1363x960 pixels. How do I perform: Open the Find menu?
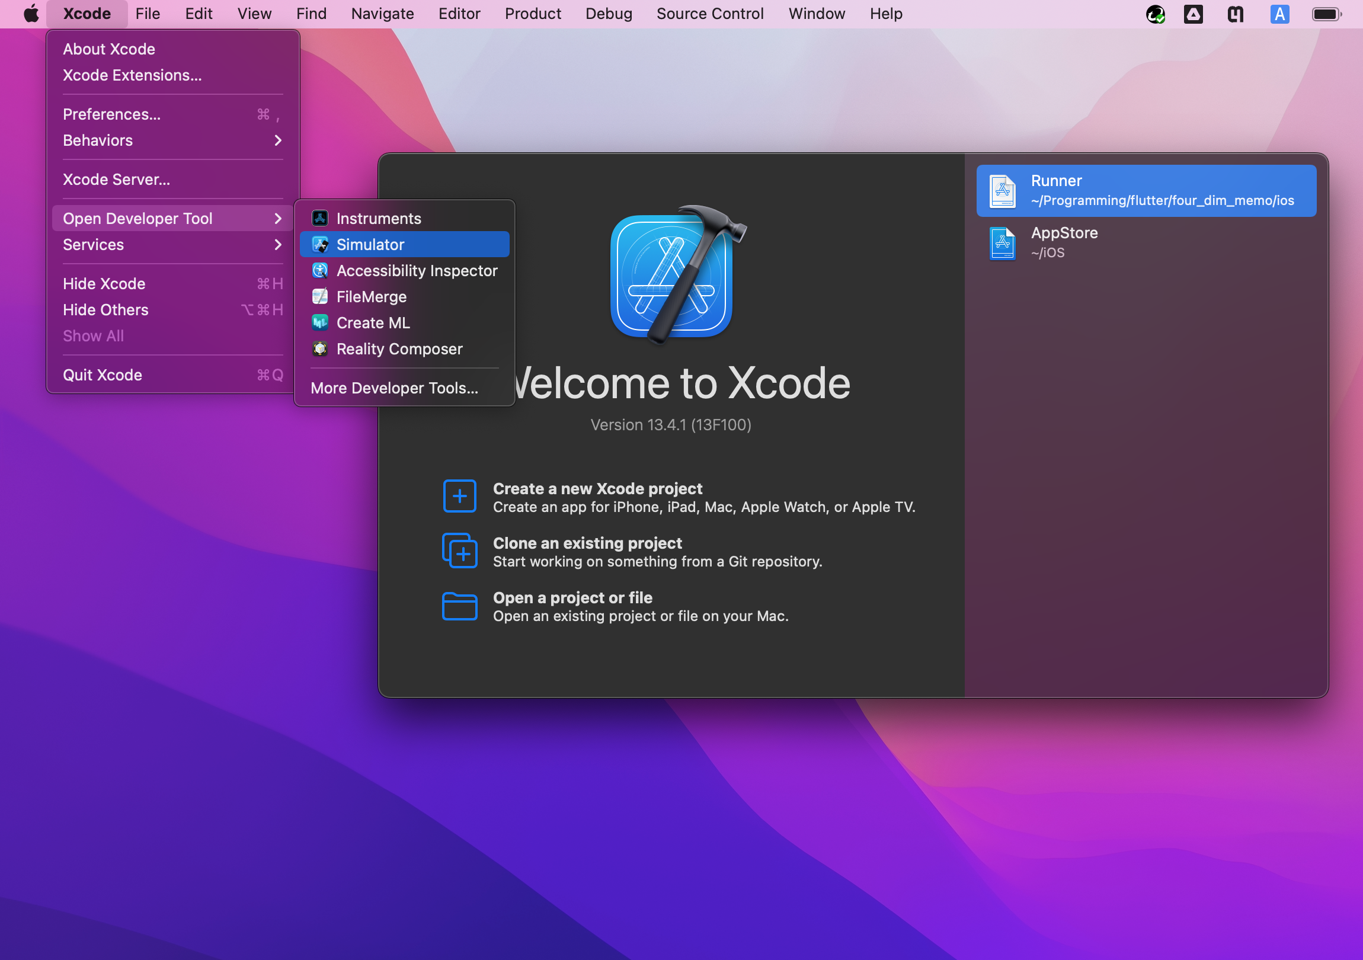311,14
